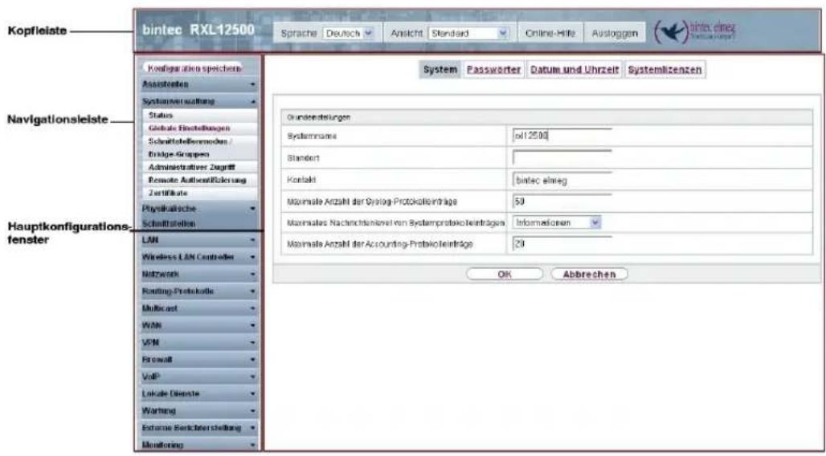This screenshot has height=456, width=826.
Task: Click the OK button
Action: coord(504,275)
